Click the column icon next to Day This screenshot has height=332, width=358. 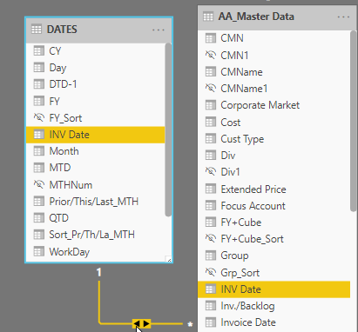click(x=39, y=68)
